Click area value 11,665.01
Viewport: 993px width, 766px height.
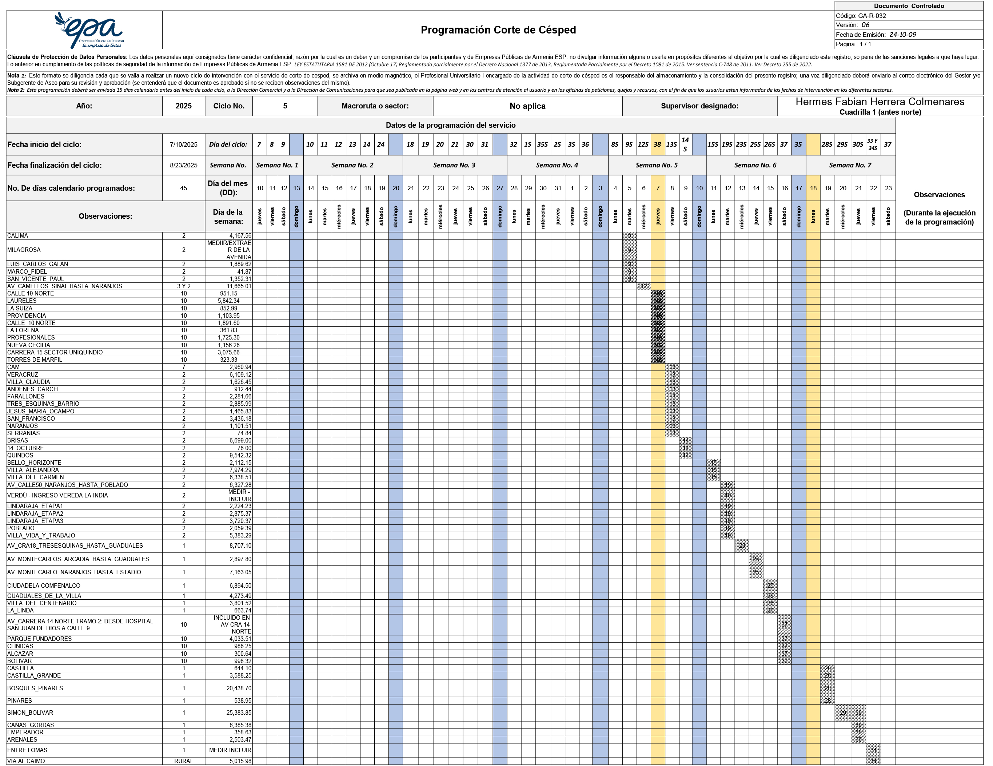(x=239, y=286)
